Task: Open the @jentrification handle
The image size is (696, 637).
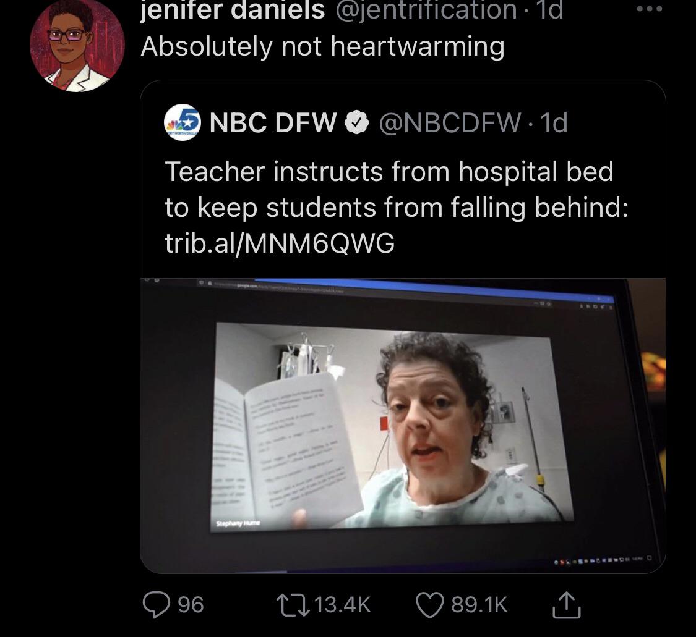Action: tap(426, 11)
